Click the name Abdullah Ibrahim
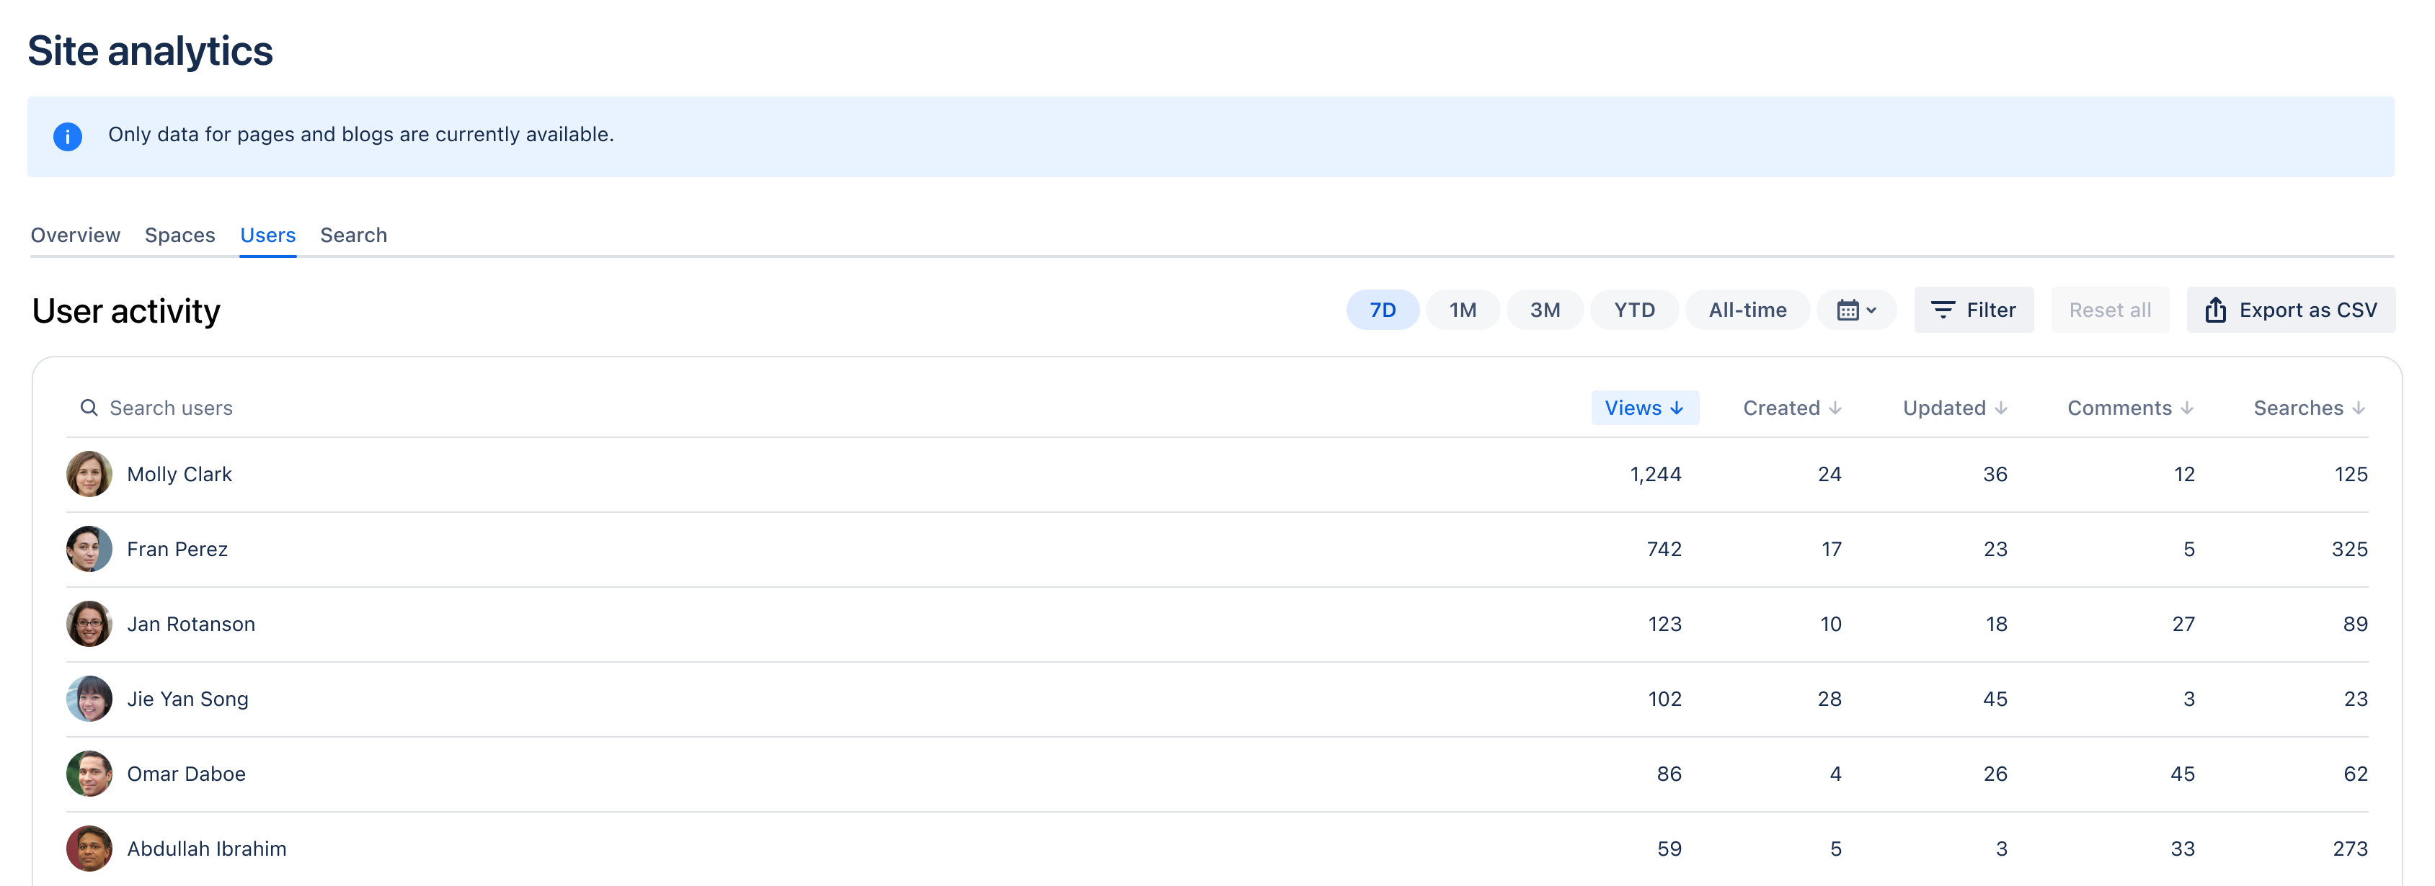 [207, 849]
